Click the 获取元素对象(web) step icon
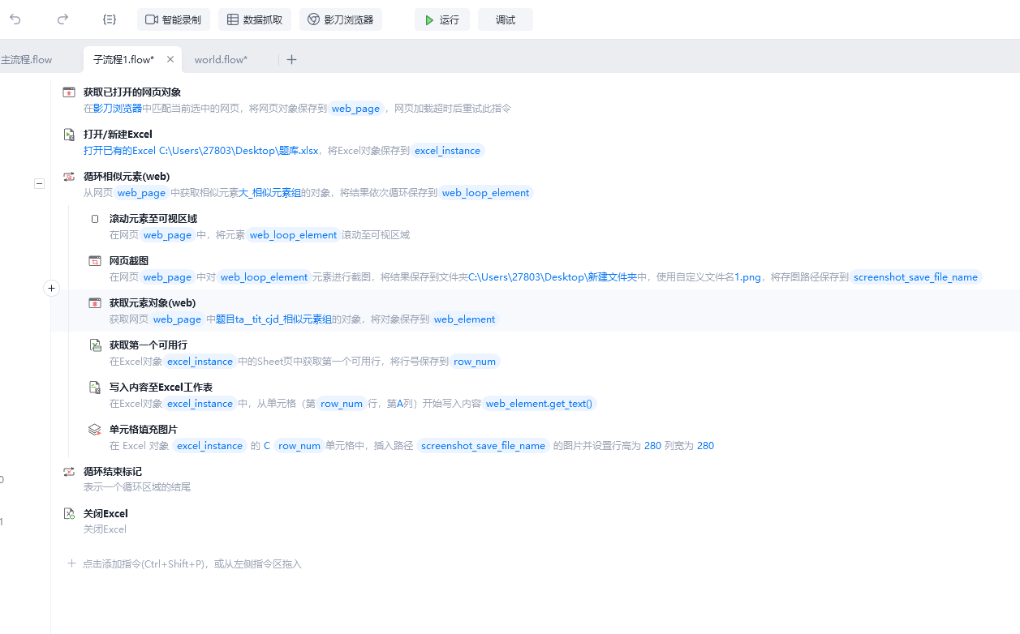Screen dimensions: 1020x634 95,303
